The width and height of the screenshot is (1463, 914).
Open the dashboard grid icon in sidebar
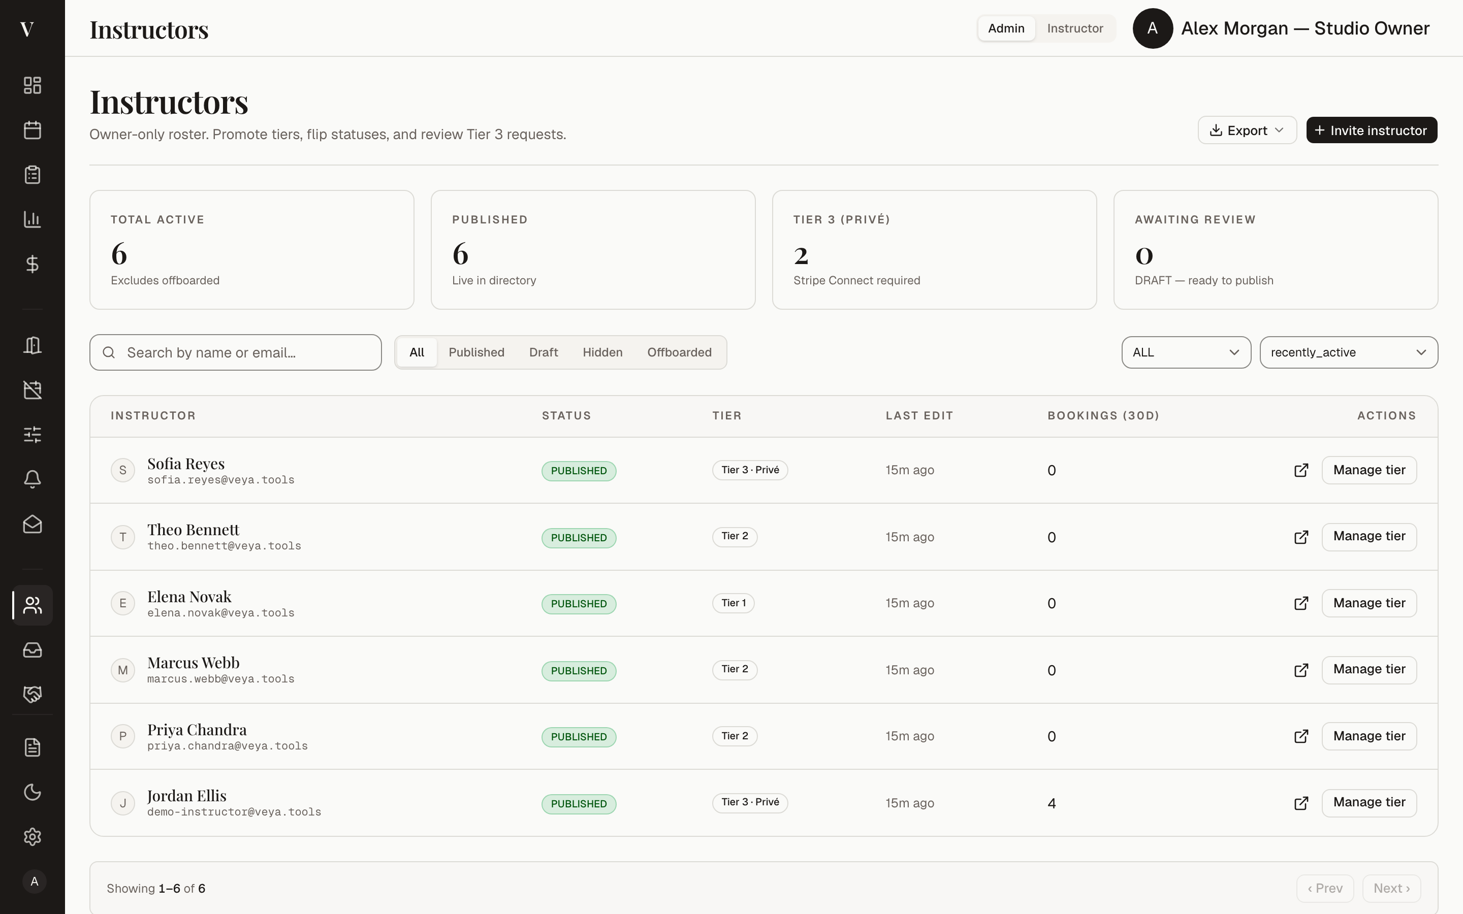tap(32, 85)
